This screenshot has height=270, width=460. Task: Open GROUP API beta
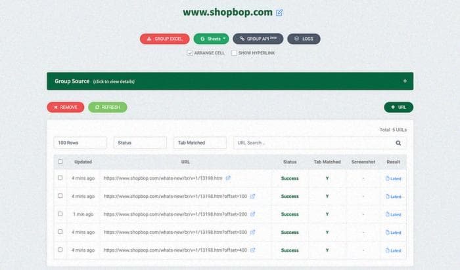(x=258, y=39)
